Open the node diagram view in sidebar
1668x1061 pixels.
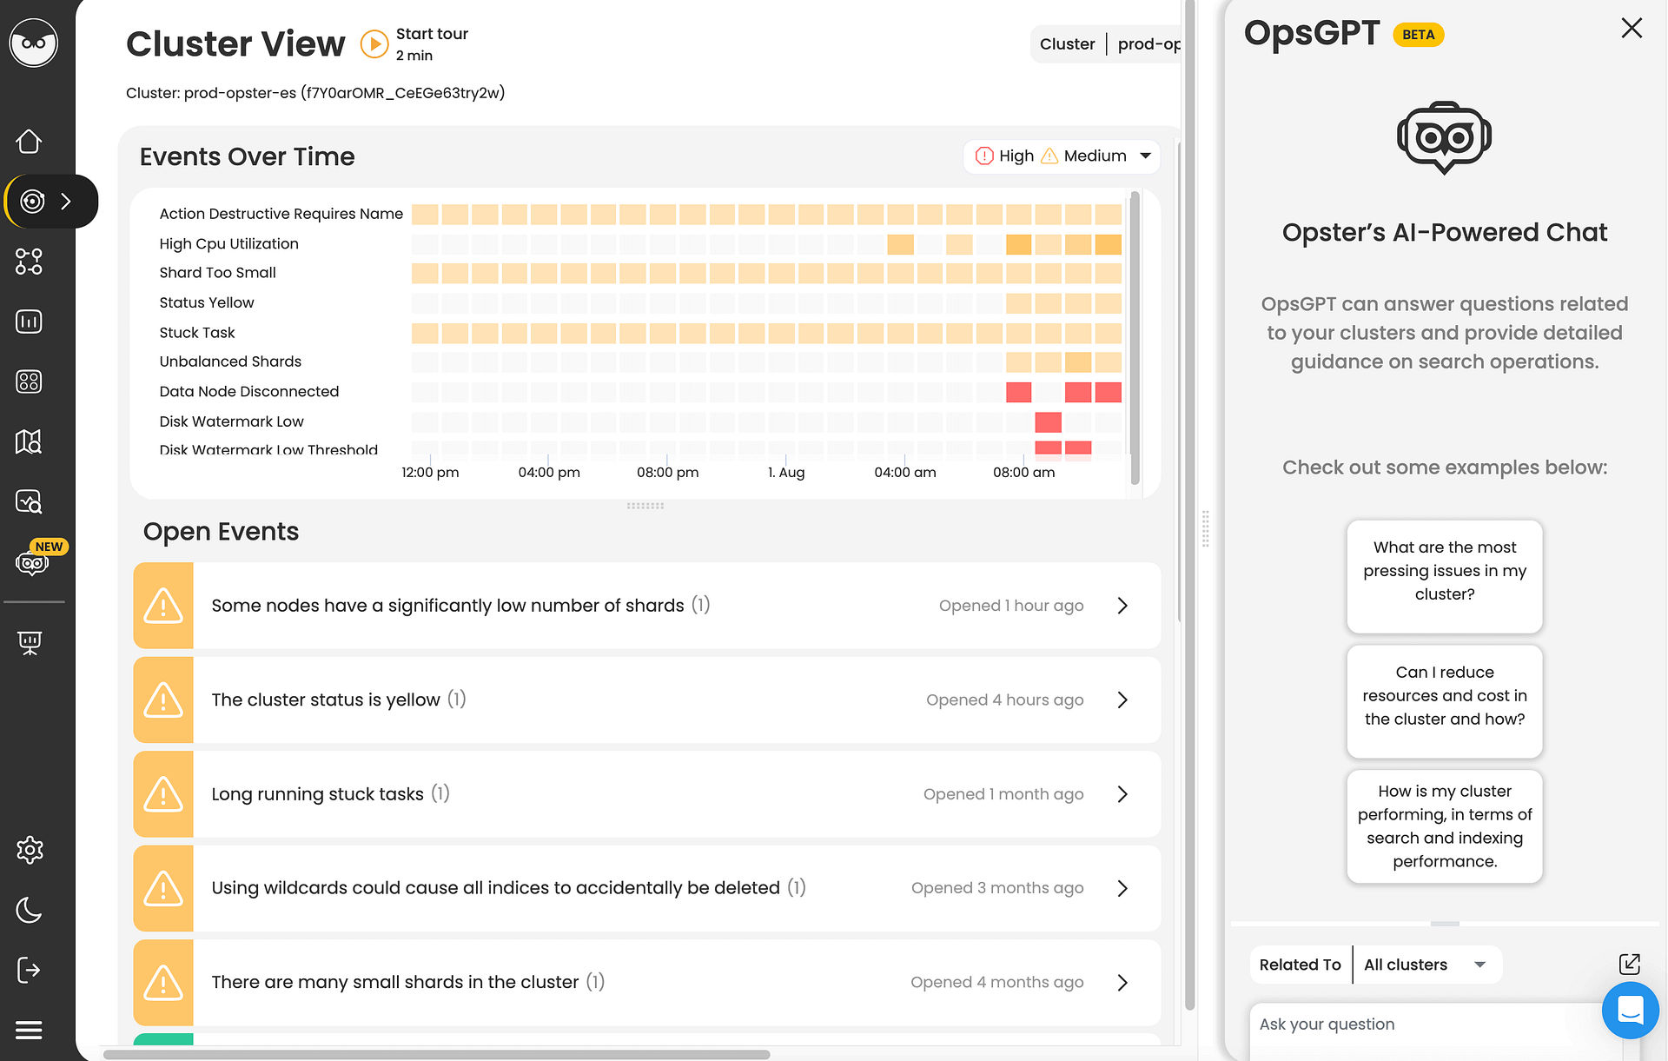click(29, 262)
